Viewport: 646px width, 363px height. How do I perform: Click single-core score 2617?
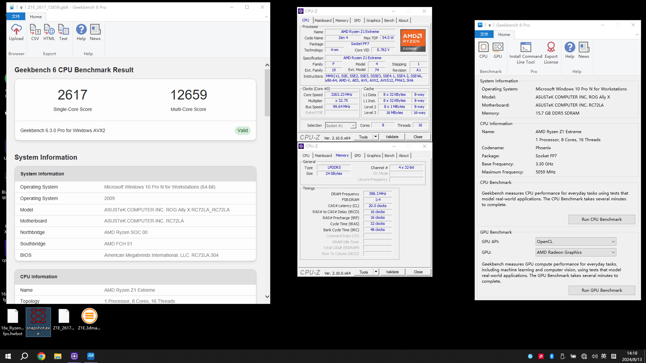point(73,95)
